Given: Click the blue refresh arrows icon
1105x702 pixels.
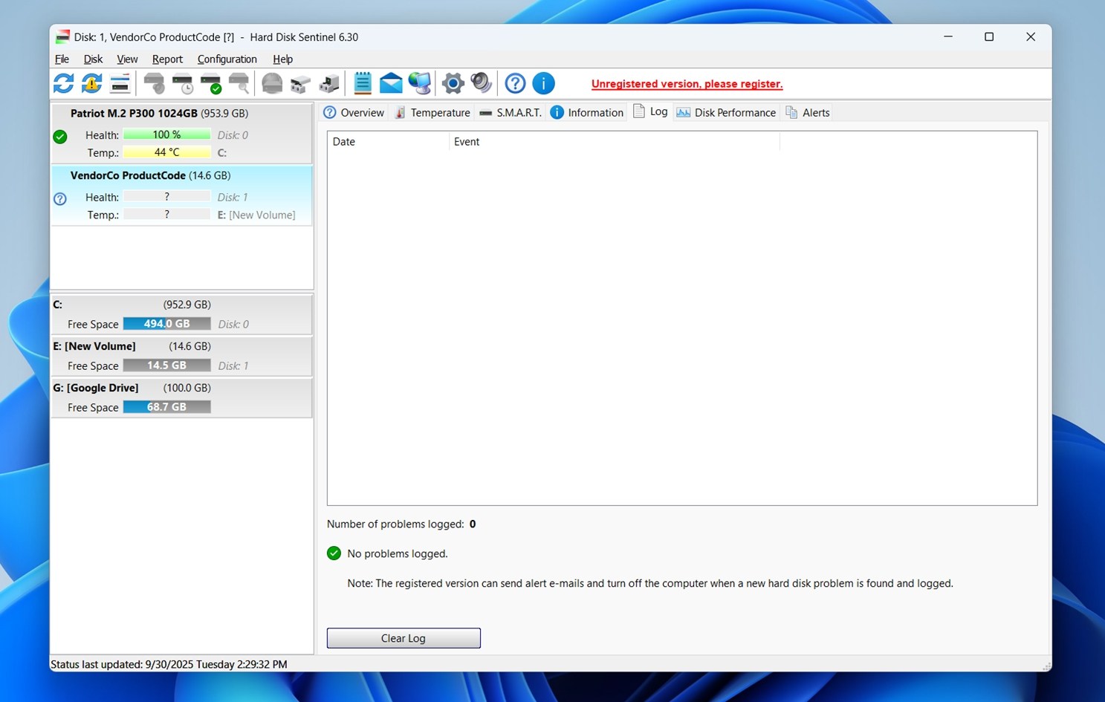Looking at the screenshot, I should coord(63,83).
